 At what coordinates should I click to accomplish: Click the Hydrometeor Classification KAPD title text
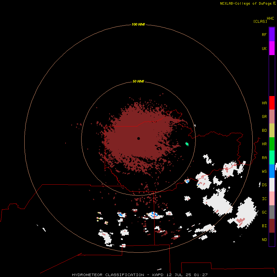pyautogui.click(x=140, y=275)
